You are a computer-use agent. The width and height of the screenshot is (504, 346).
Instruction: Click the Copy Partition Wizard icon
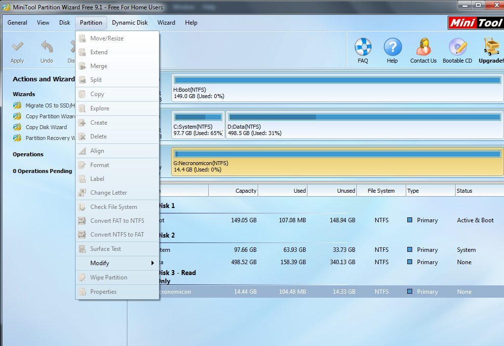[17, 116]
